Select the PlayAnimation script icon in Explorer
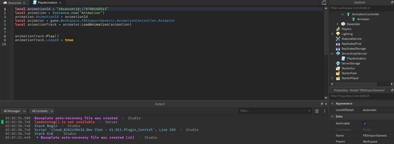 tap(343, 58)
